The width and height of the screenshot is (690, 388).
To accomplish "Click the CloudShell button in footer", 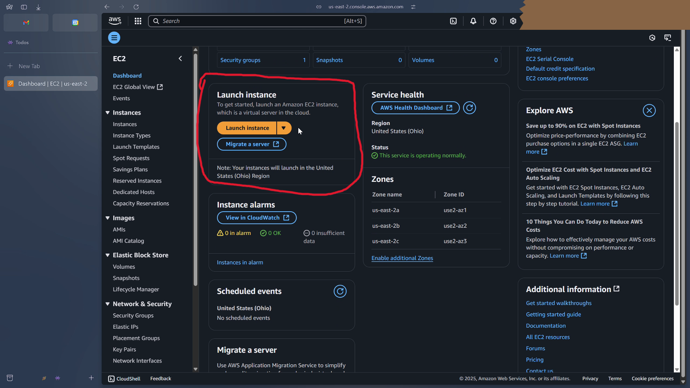I will pyautogui.click(x=124, y=379).
